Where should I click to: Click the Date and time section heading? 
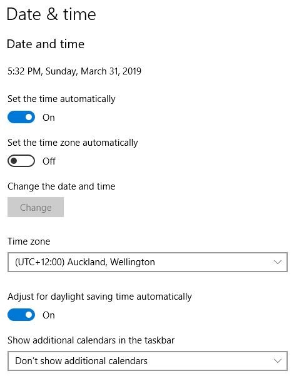(x=46, y=44)
